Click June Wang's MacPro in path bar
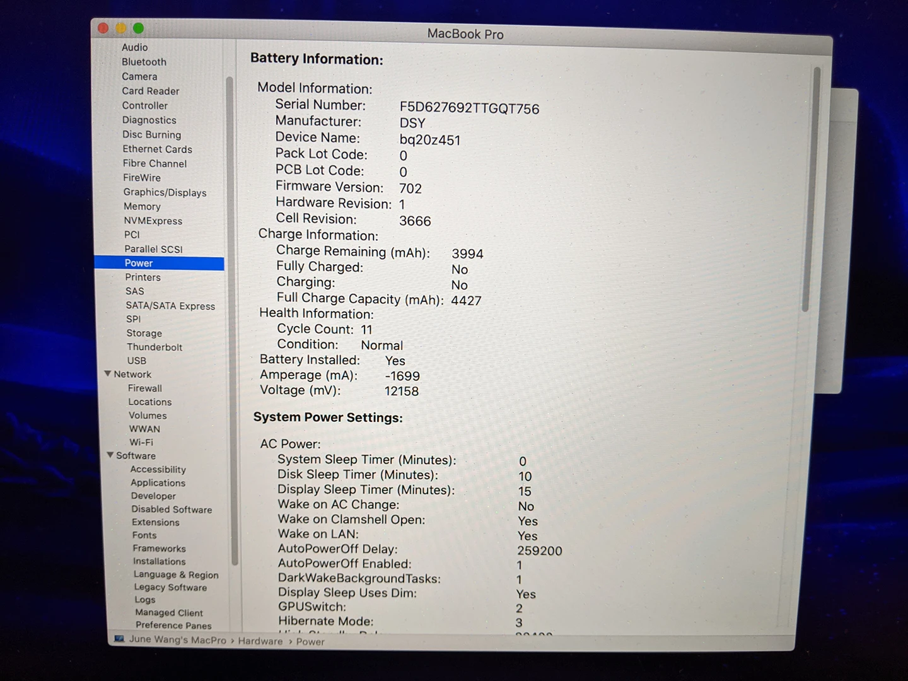 coord(177,639)
